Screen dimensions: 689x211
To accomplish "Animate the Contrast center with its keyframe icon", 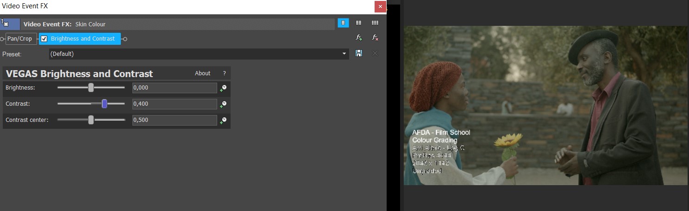I will (224, 121).
